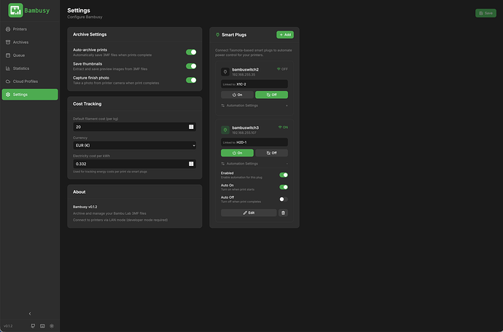Viewport: 503px width, 332px height.
Task: Click the Printers icon in sidebar
Action: pos(8,29)
